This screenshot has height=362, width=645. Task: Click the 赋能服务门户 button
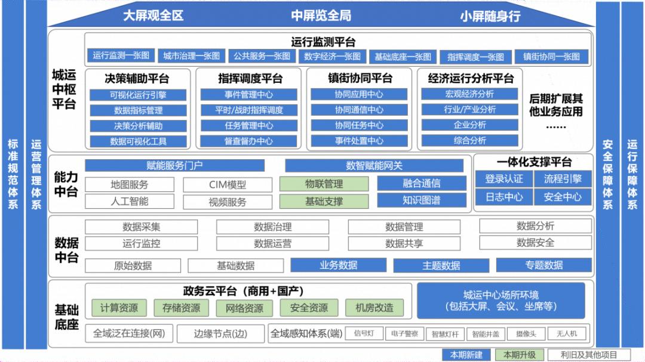click(176, 166)
